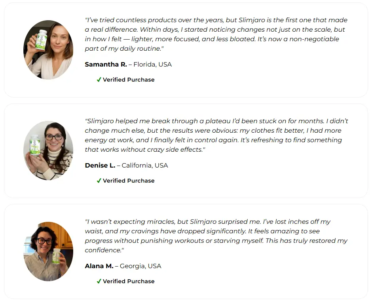This screenshot has width=372, height=305.
Task: Click Verified Purchase label on Denise's review
Action: tap(129, 181)
